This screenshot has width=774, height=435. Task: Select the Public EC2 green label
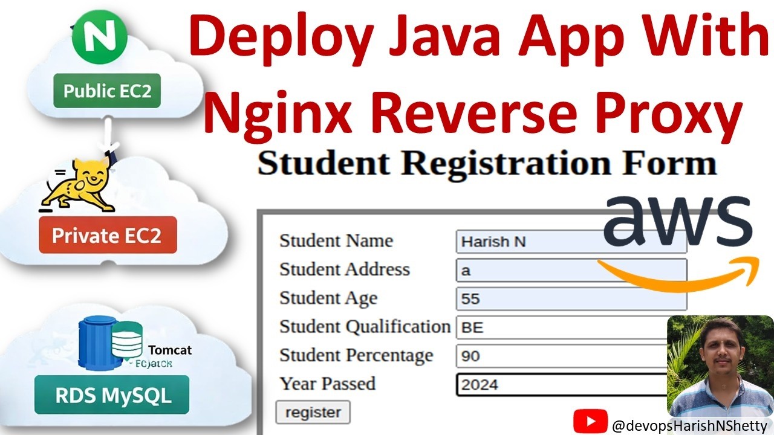107,91
